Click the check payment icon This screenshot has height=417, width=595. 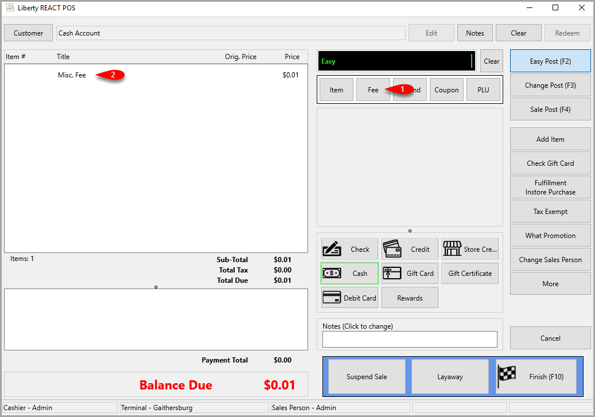click(332, 249)
